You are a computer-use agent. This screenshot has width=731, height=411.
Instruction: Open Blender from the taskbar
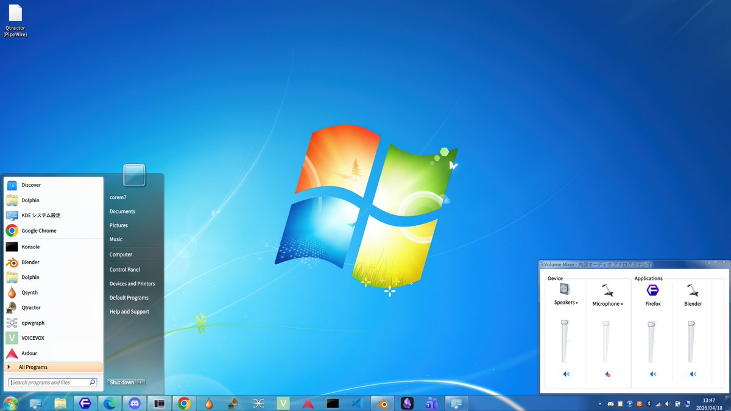pyautogui.click(x=383, y=403)
